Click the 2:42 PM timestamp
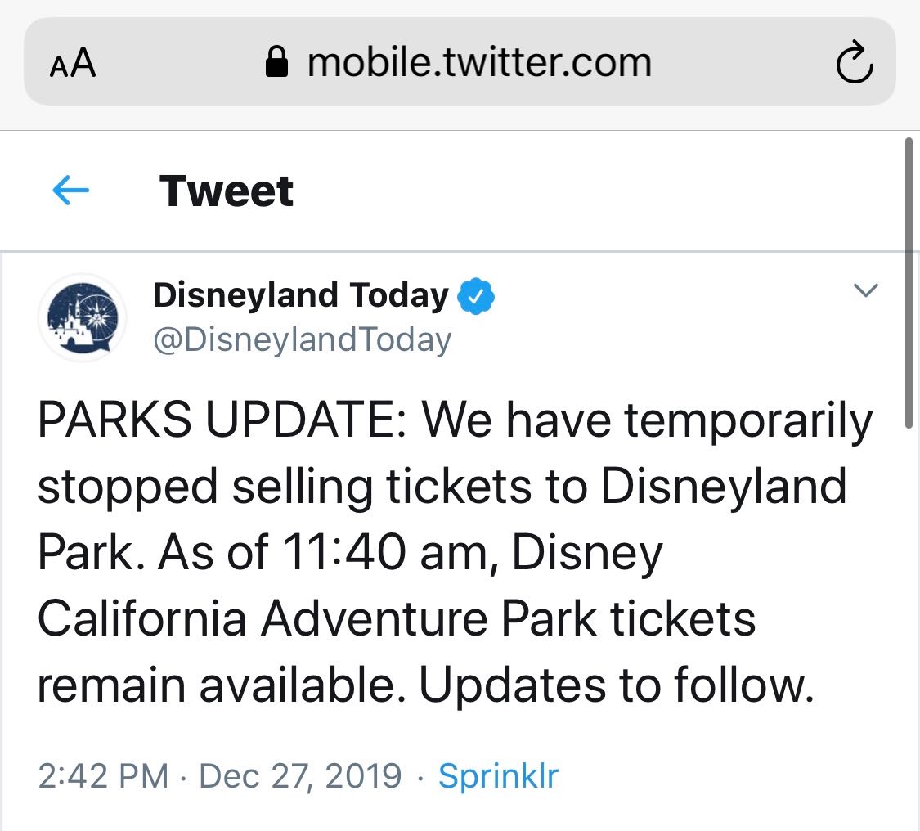This screenshot has height=831, width=920. (x=103, y=776)
